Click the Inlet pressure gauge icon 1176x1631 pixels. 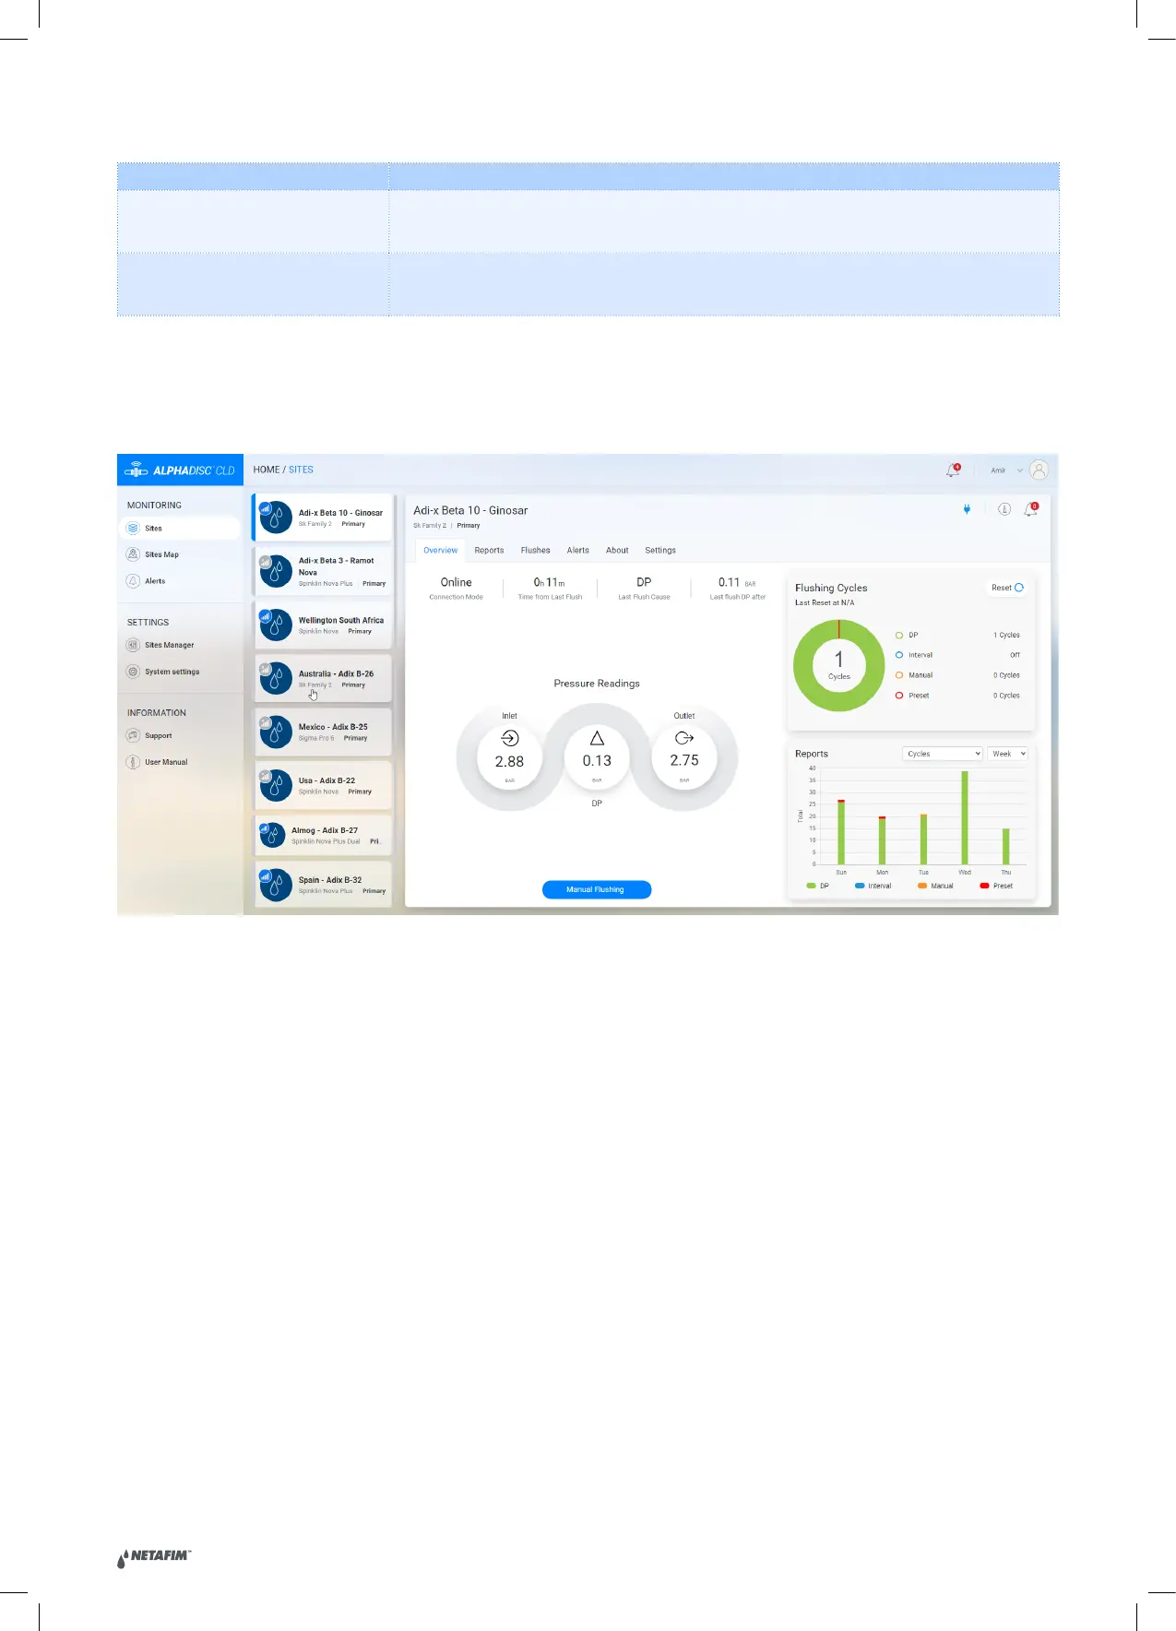tap(509, 738)
